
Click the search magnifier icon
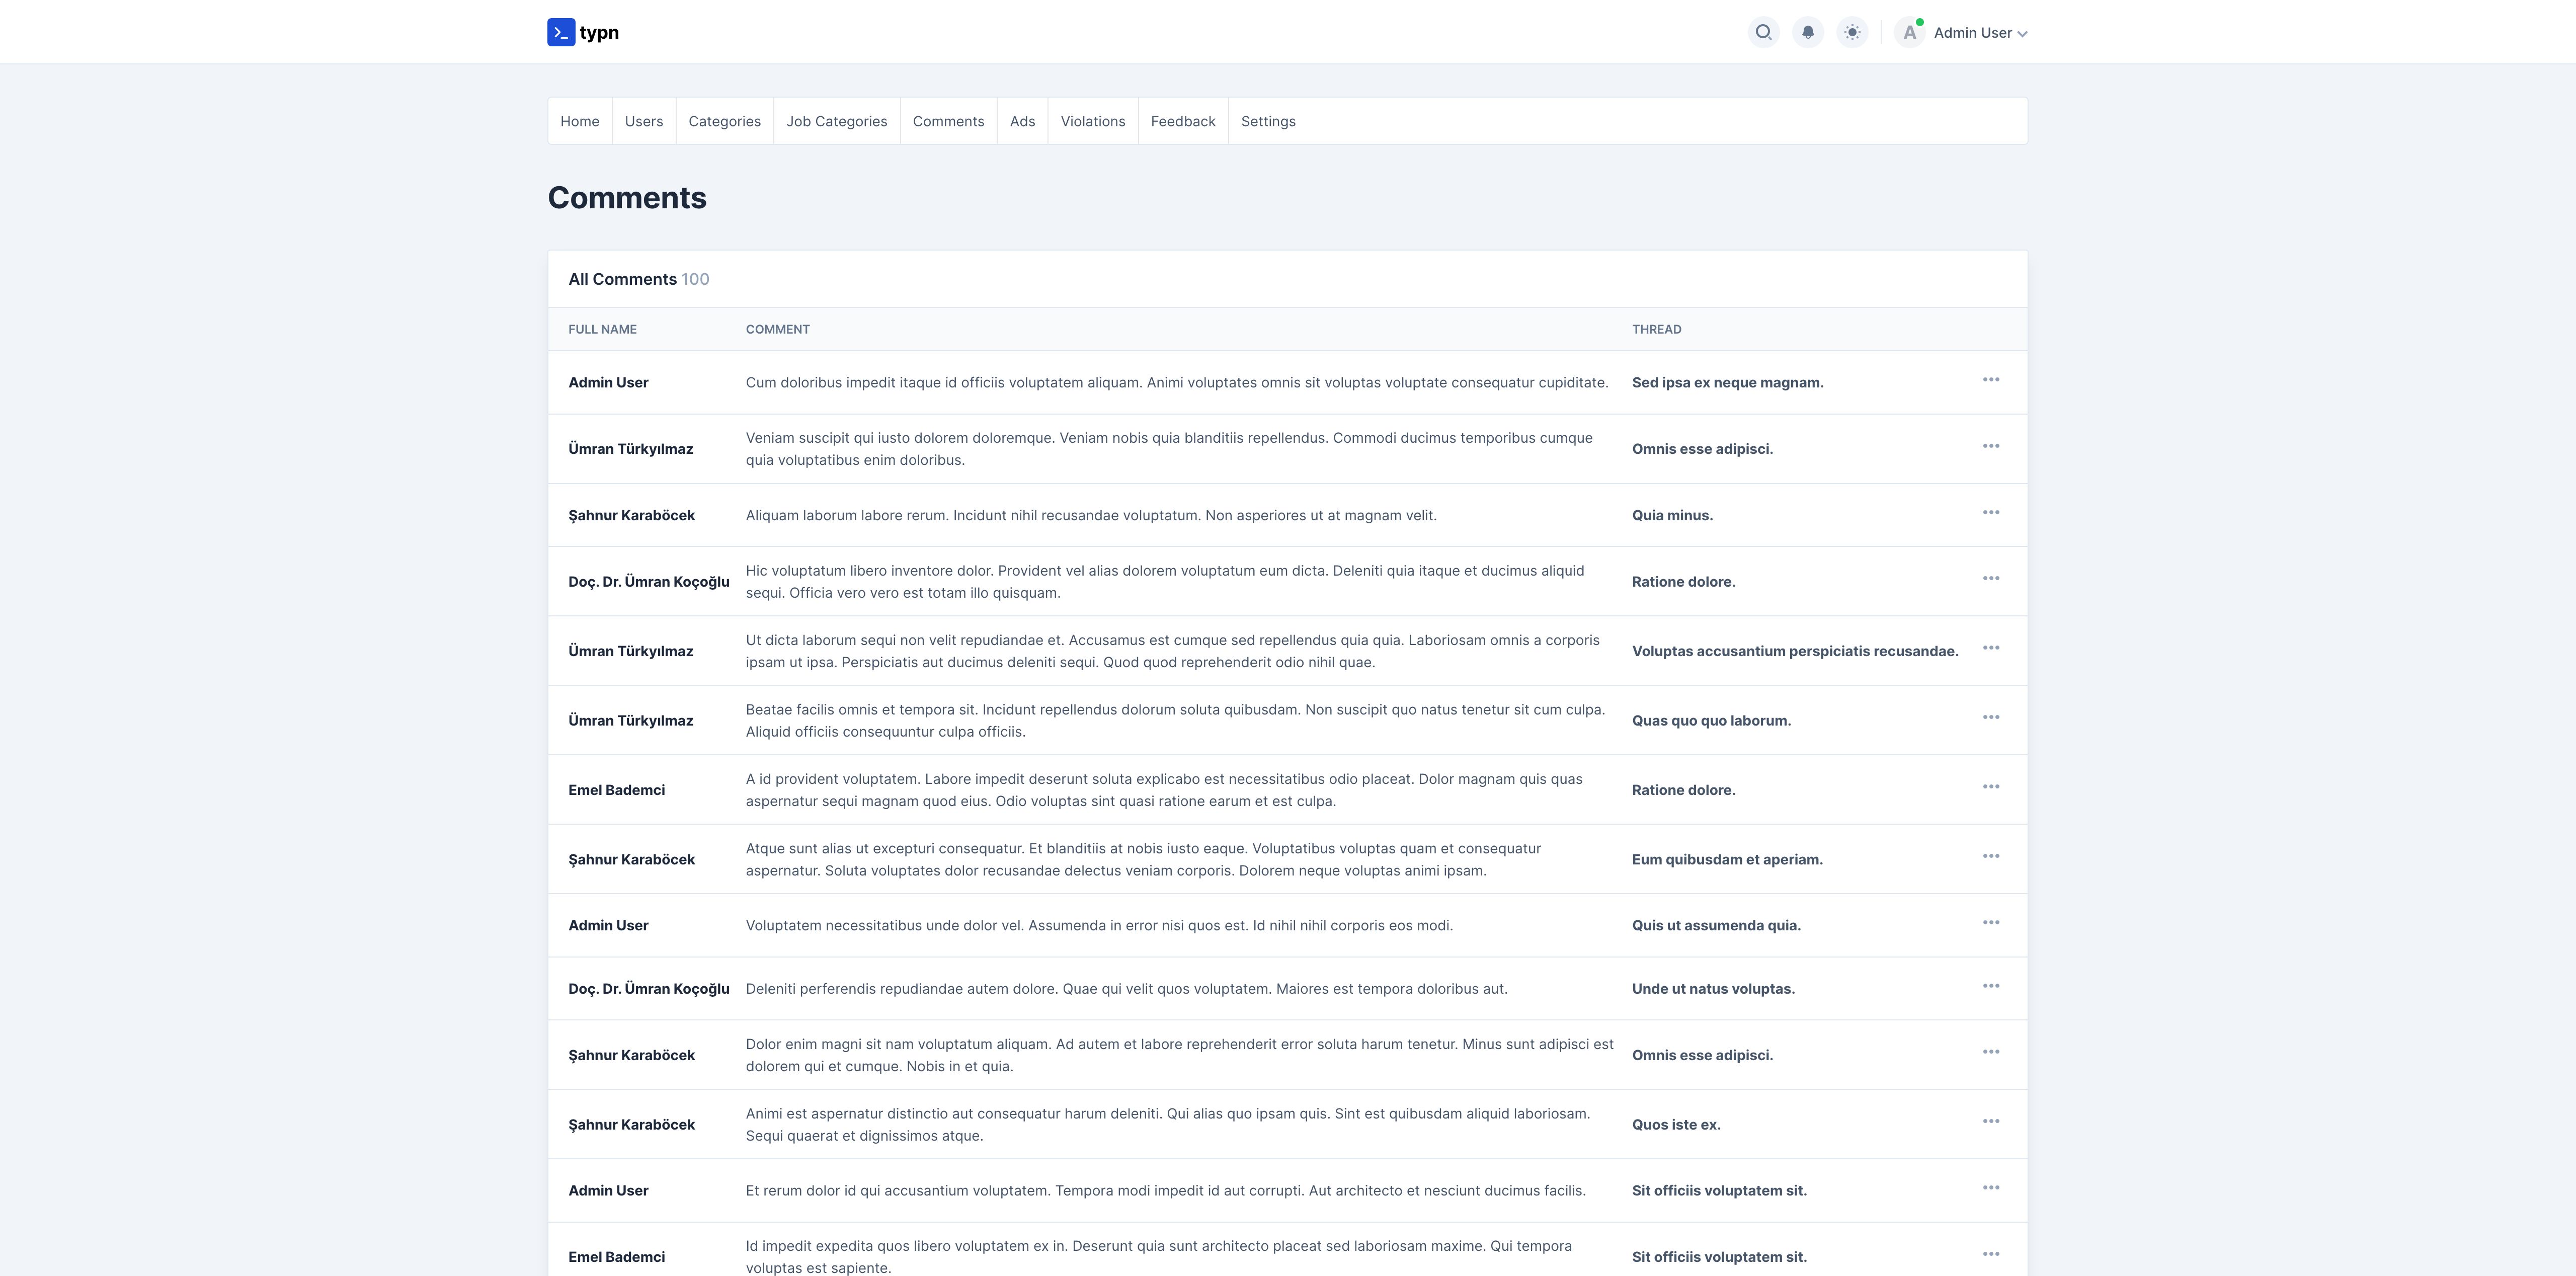pos(1763,33)
